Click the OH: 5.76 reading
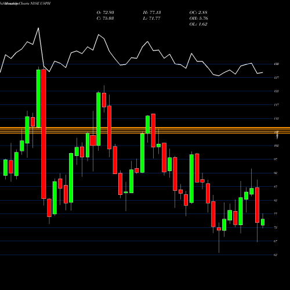290x290 pixels. [198, 19]
